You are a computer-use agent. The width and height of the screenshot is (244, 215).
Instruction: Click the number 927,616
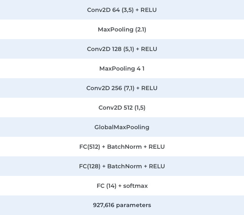tap(104, 205)
